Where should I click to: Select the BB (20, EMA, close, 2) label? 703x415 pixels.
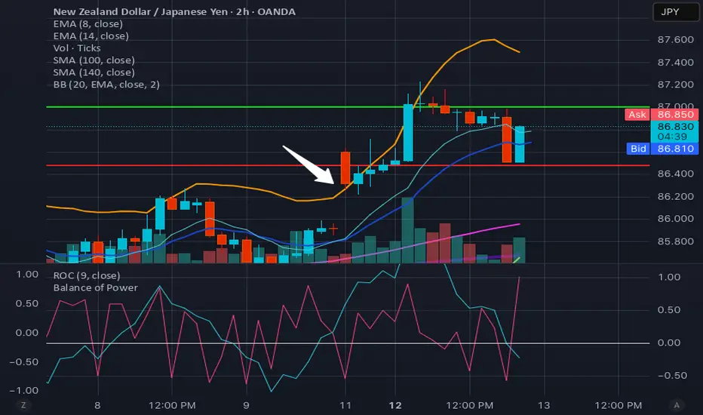(x=106, y=85)
